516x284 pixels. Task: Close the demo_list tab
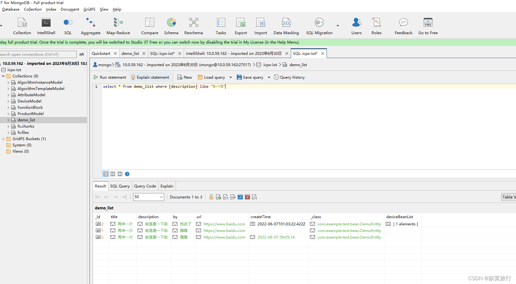click(x=144, y=54)
